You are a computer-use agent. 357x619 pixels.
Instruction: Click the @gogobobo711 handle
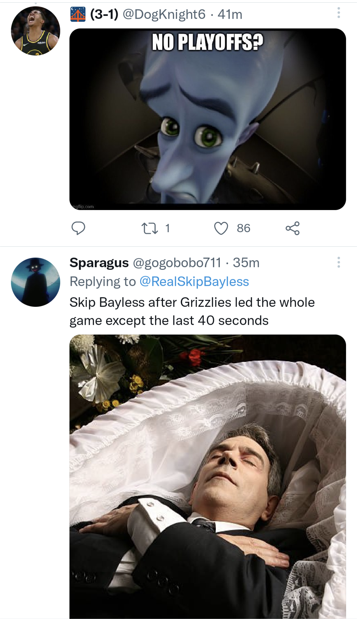(x=177, y=263)
